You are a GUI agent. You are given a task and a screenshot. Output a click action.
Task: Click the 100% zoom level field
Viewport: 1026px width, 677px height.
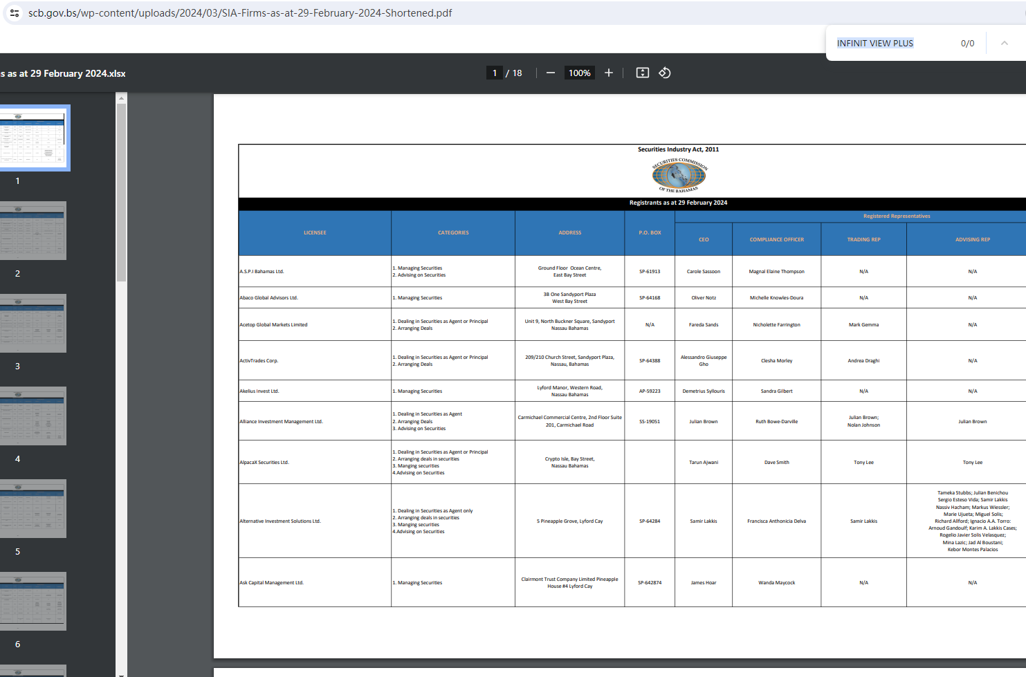[580, 73]
